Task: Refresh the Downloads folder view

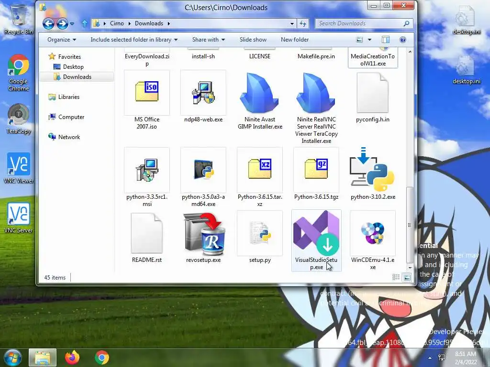Action: pos(303,23)
